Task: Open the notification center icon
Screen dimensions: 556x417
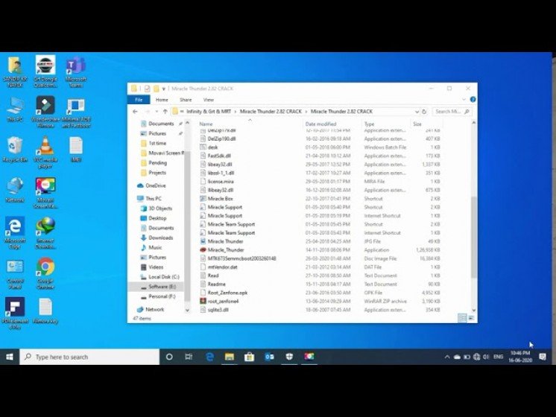Action: [543, 357]
